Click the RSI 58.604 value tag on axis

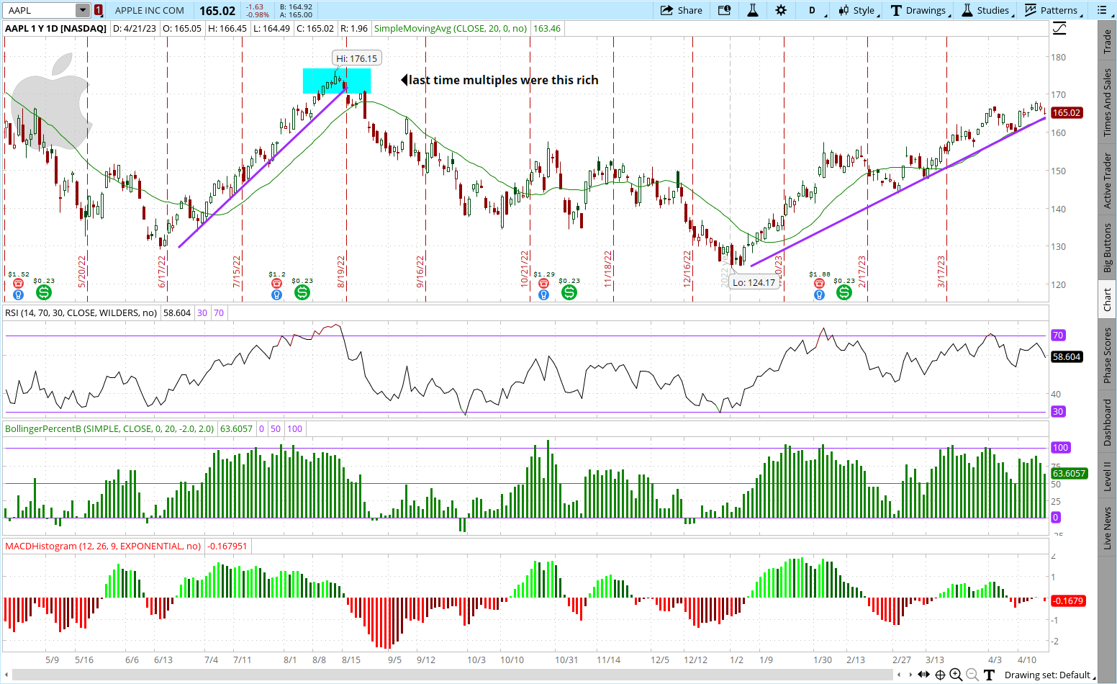(x=1067, y=356)
